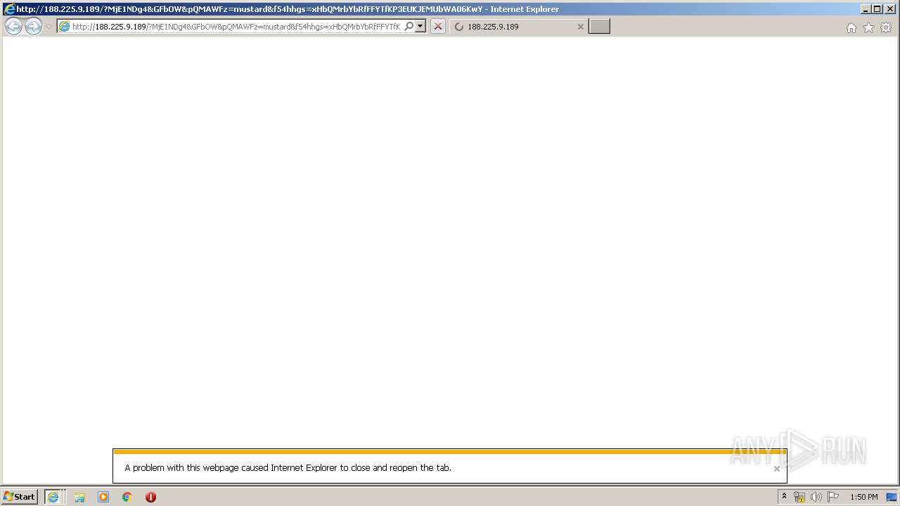This screenshot has height=506, width=900.
Task: Minimize the Internet Explorer window
Action: coord(865,9)
